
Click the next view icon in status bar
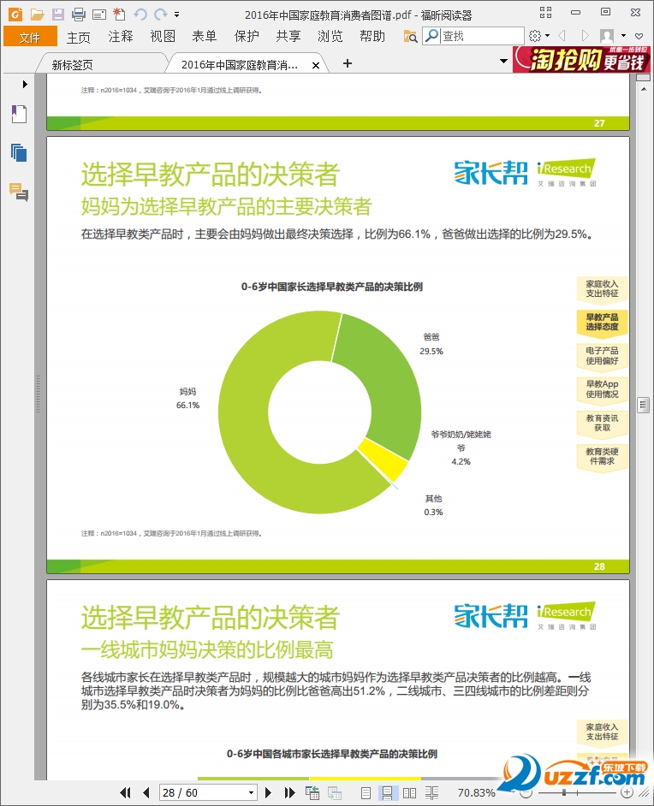coord(335,792)
